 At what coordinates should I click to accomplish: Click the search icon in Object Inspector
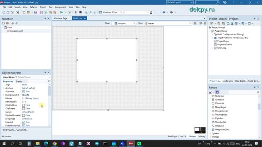coord(48,81)
